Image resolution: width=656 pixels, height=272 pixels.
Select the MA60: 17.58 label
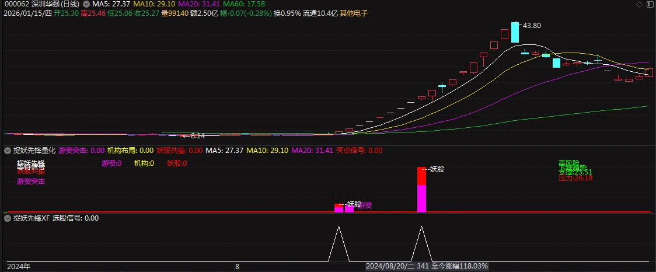tap(243, 4)
